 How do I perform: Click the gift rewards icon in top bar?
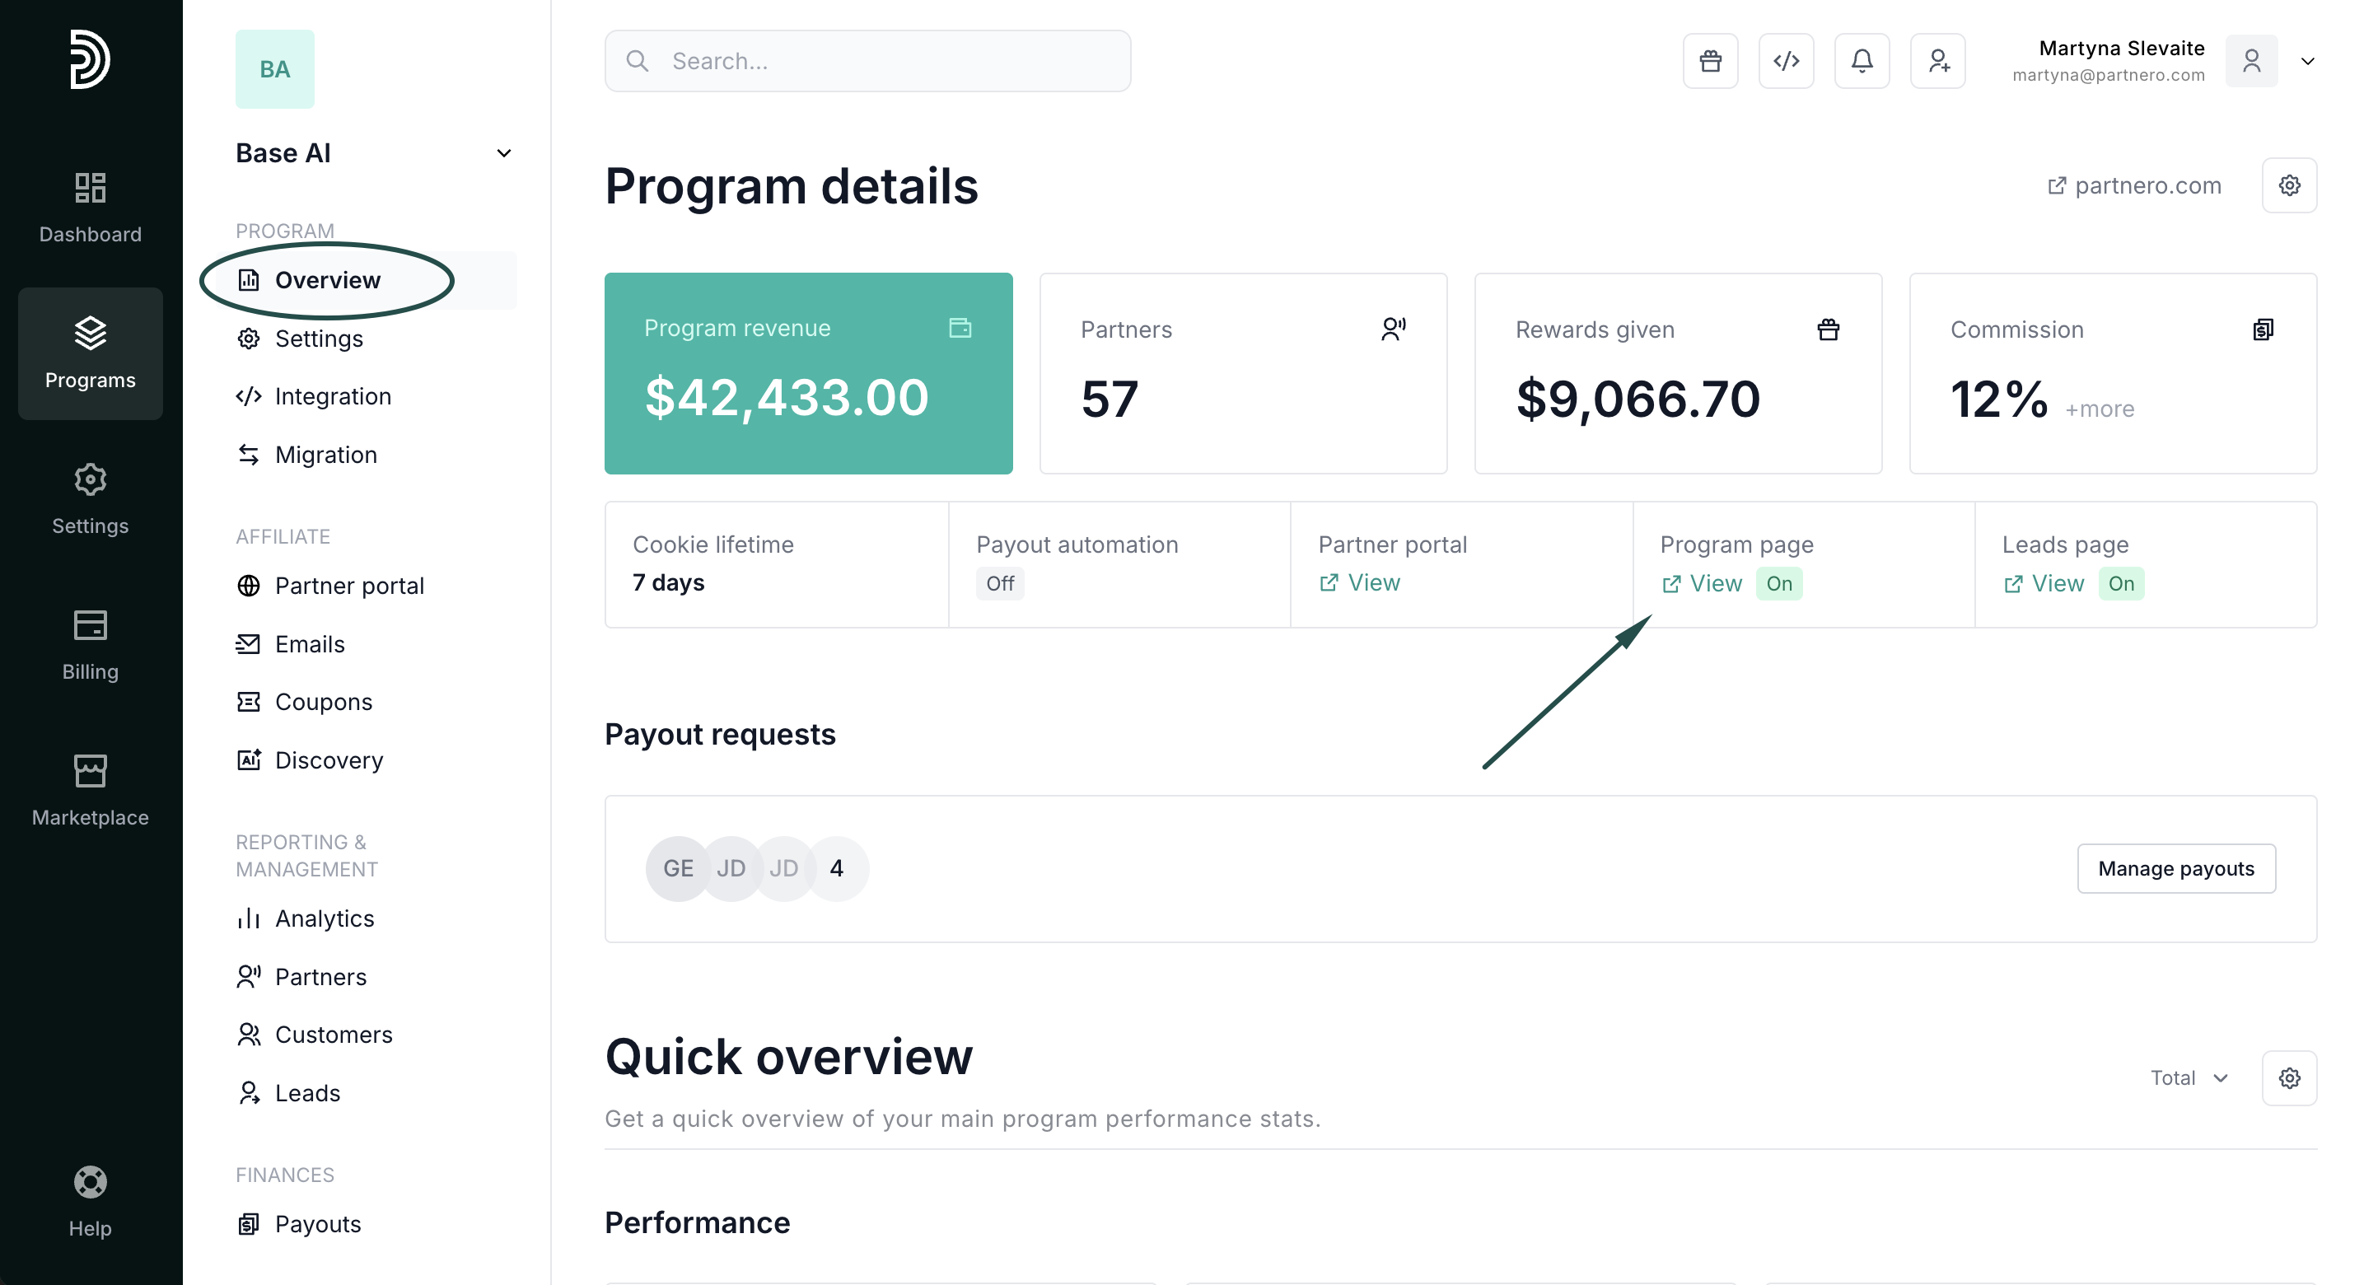click(x=1710, y=61)
